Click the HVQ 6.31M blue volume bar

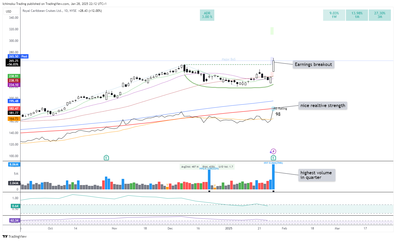pyautogui.click(x=209, y=180)
